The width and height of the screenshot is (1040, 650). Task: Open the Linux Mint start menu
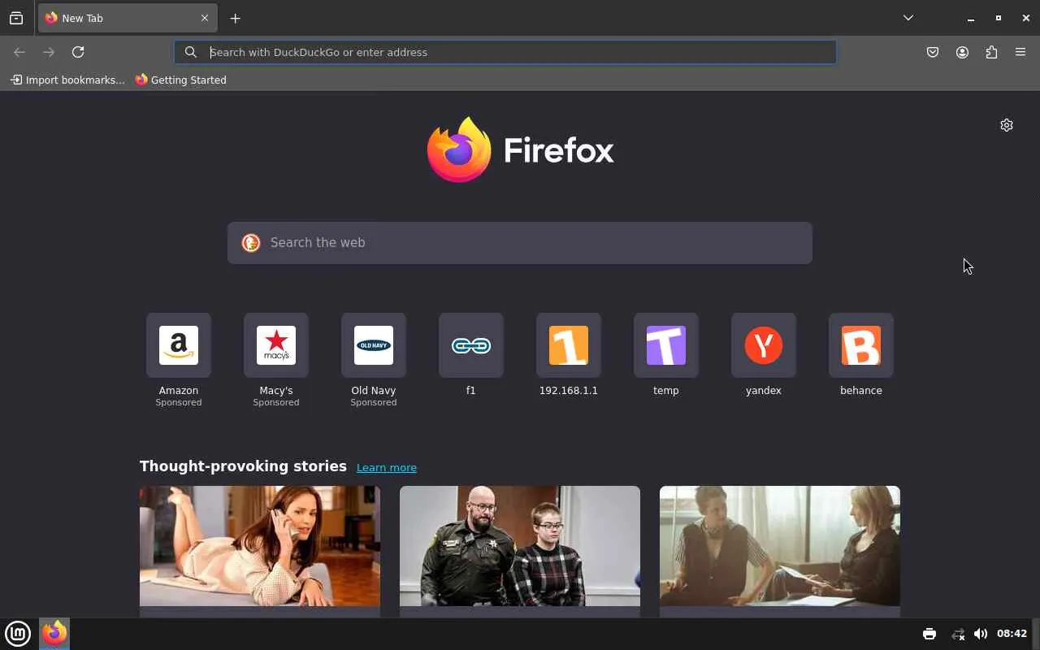tap(18, 634)
